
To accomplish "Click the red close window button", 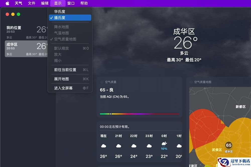I will (7, 14).
